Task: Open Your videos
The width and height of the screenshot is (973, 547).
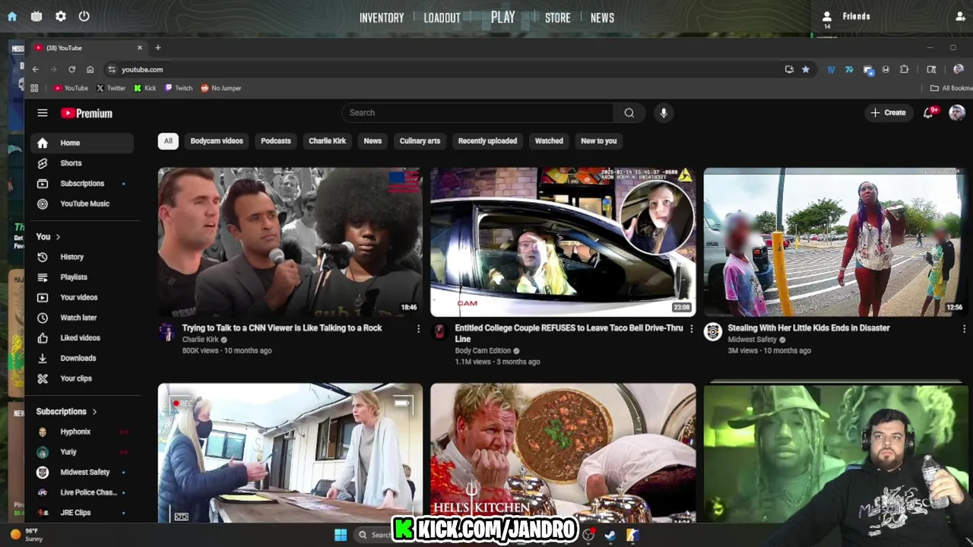Action: point(82,298)
